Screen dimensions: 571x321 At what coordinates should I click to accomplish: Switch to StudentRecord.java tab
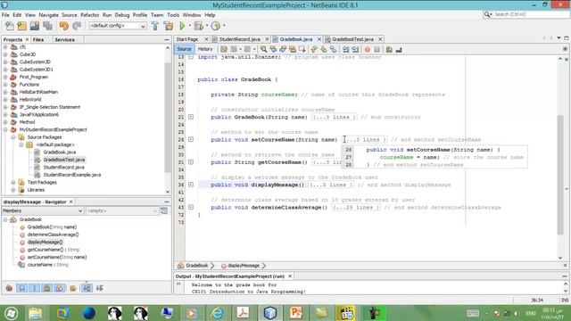pyautogui.click(x=239, y=39)
